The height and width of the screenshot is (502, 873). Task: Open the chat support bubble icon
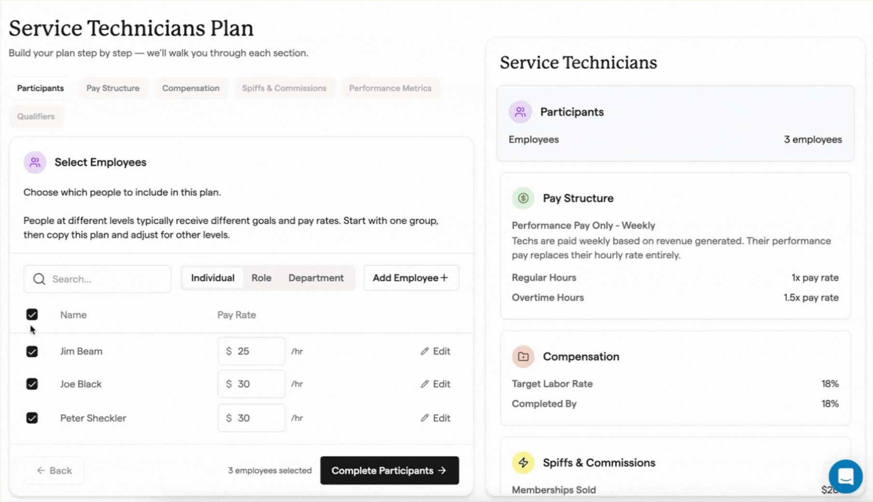pos(845,476)
